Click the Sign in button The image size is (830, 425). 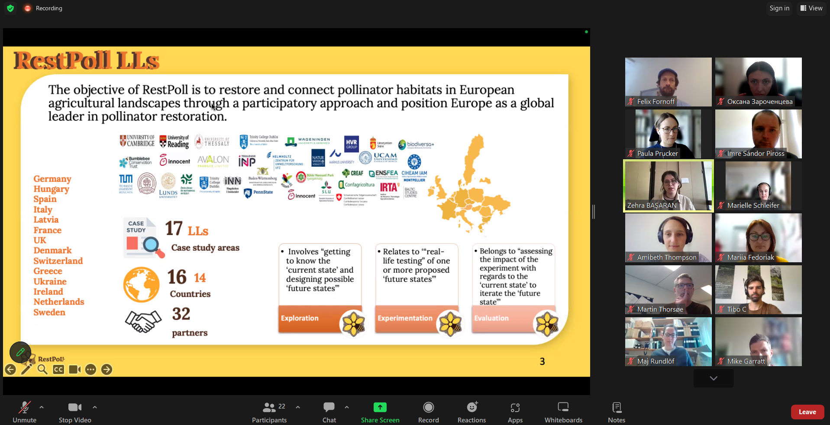[779, 8]
